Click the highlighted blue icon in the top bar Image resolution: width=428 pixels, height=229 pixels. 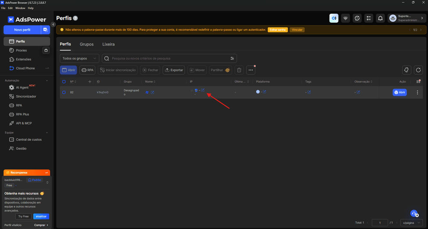[333, 18]
